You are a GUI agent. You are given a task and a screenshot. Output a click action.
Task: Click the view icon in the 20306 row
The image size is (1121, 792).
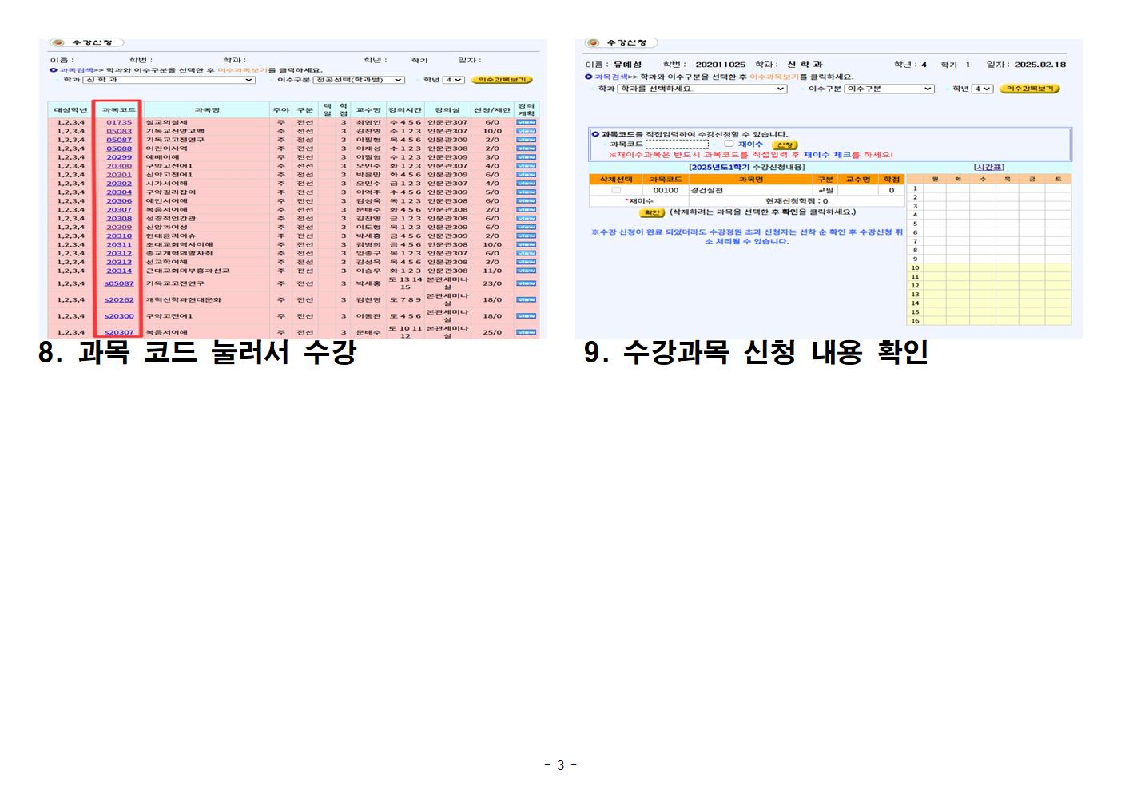click(x=526, y=201)
